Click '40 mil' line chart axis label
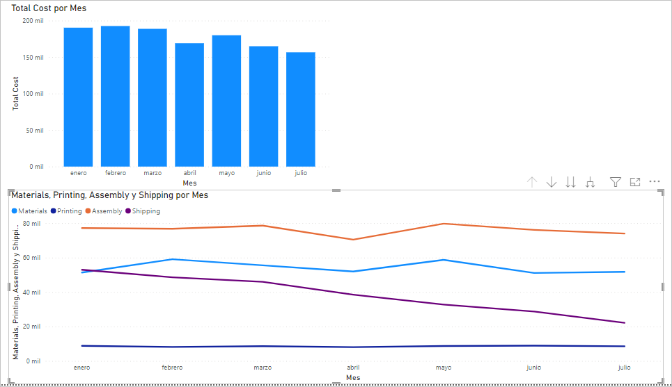Image resolution: width=672 pixels, height=387 pixels. (x=32, y=292)
